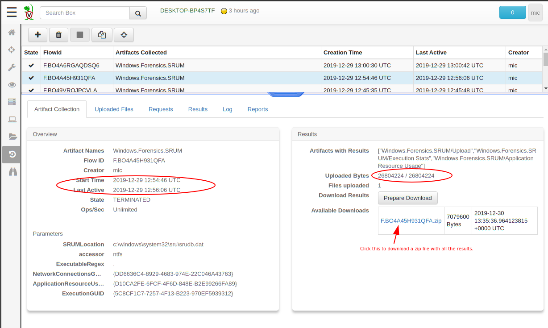The height and width of the screenshot is (328, 548).
Task: Click the eye icon in sidebar
Action: coord(12,85)
